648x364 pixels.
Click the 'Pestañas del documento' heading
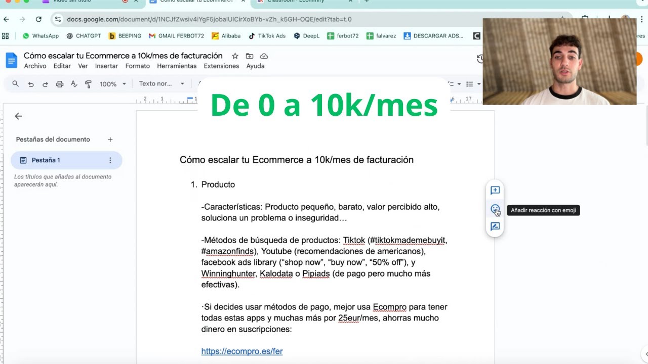(53, 140)
